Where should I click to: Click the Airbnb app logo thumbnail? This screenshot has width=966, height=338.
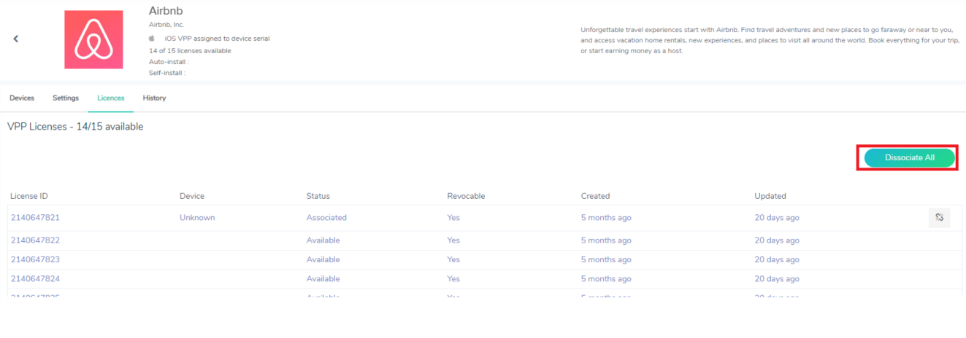point(93,39)
